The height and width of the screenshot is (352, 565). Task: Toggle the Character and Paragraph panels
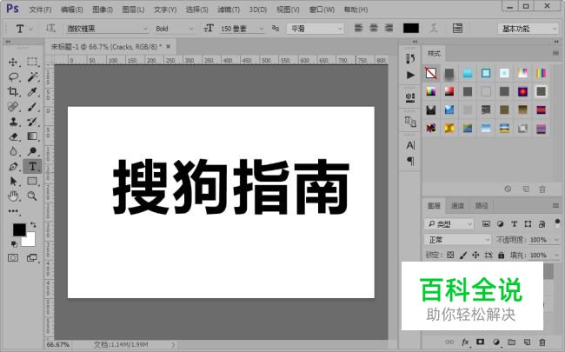tap(457, 28)
